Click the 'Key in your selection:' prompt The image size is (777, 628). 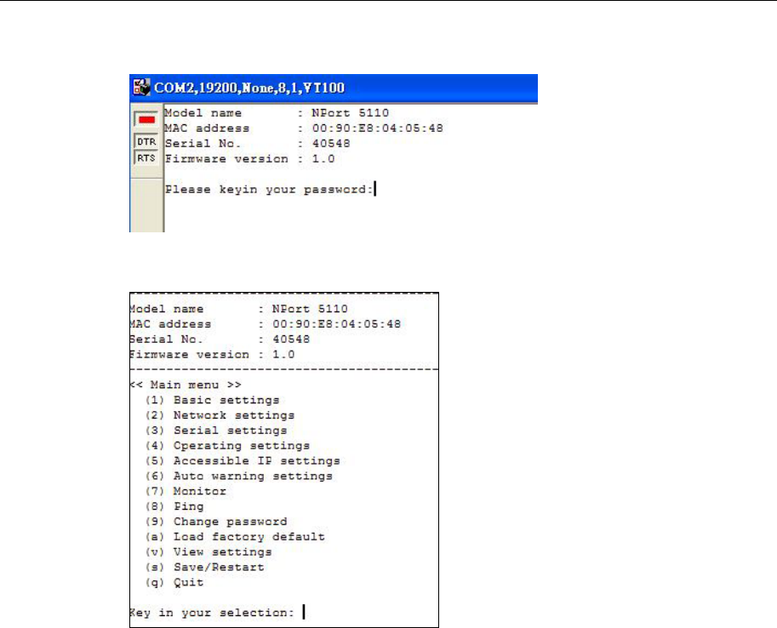212,613
